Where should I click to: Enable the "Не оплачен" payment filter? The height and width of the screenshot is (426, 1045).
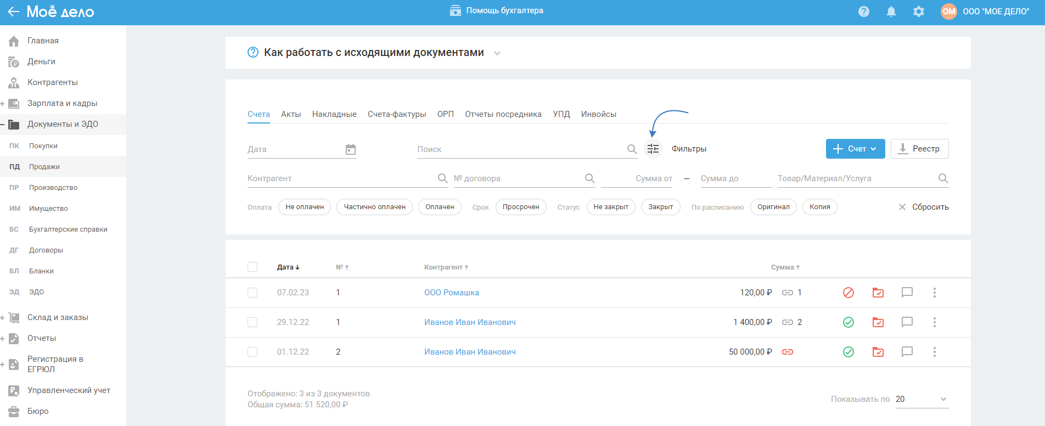[x=305, y=207]
